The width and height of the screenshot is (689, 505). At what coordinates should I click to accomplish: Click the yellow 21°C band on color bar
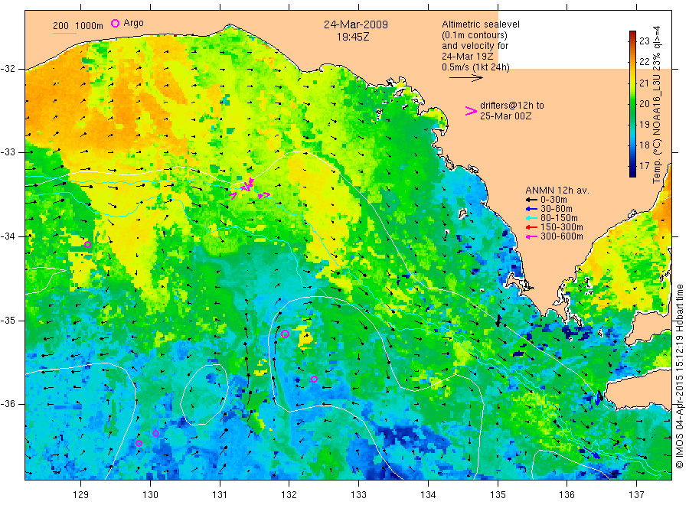pos(632,82)
